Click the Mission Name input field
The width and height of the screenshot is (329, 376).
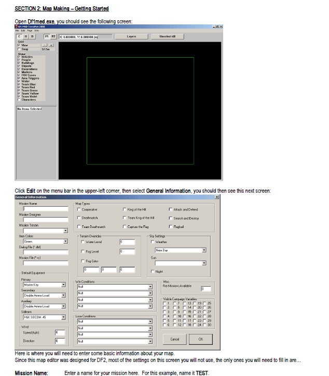pos(46,209)
